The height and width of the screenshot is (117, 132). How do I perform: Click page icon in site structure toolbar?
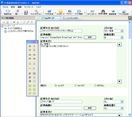click(8, 22)
